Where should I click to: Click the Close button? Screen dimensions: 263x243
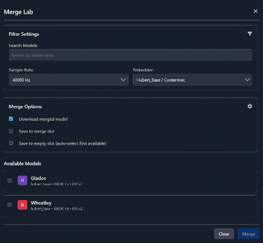point(224,234)
